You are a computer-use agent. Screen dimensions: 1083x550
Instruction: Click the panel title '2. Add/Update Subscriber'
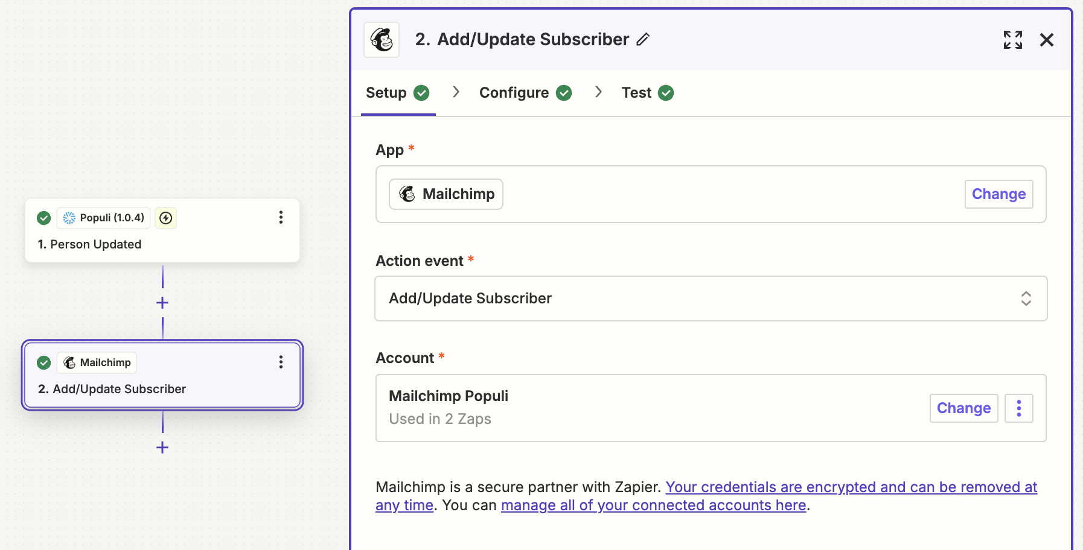[522, 39]
